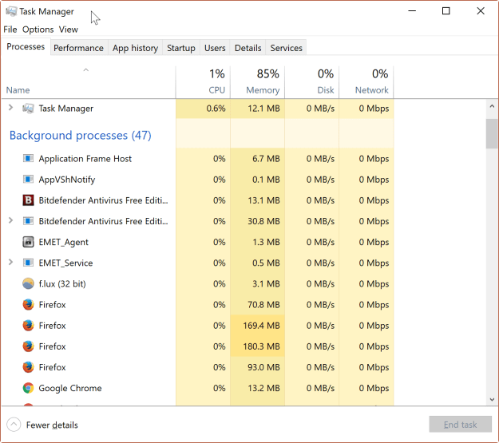Screen dimensions: 499x443
Task: Click the 6.7 MB memory value
Action: coord(266,159)
